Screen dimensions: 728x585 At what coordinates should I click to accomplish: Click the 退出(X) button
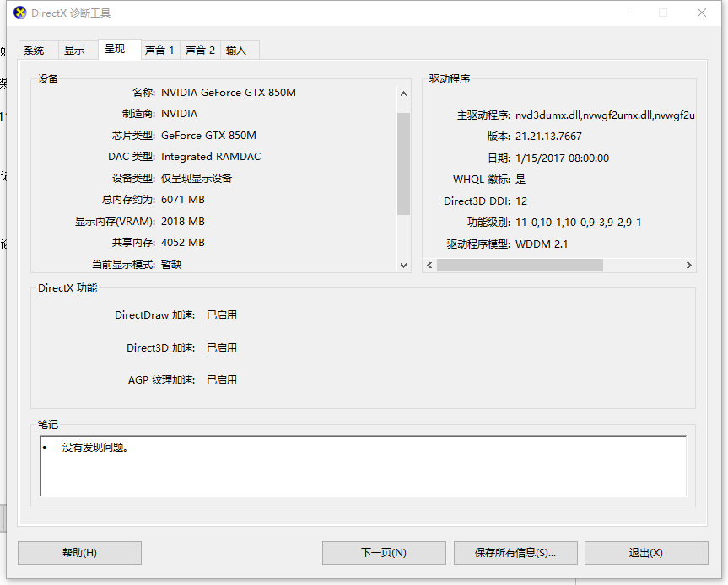646,552
